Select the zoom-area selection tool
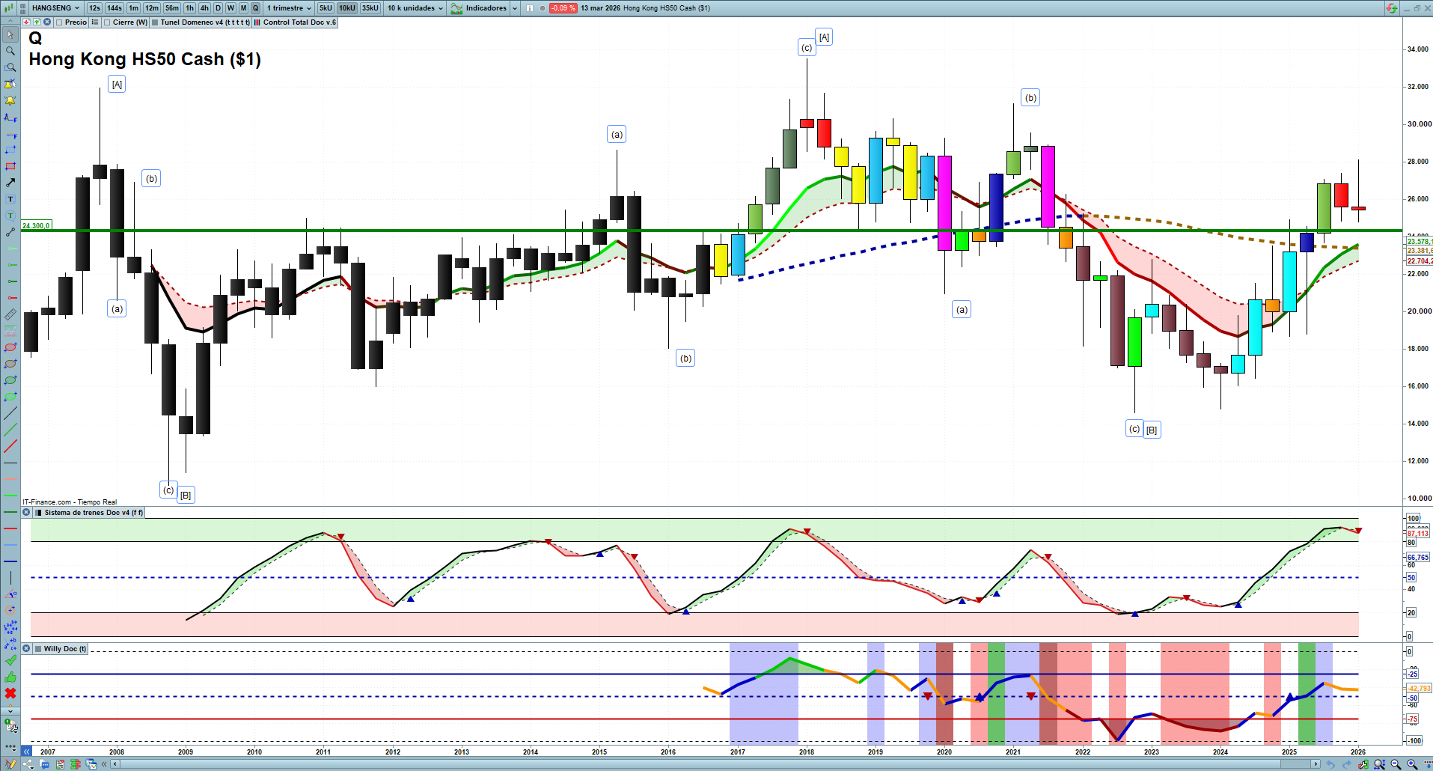This screenshot has width=1433, height=771. (10, 67)
